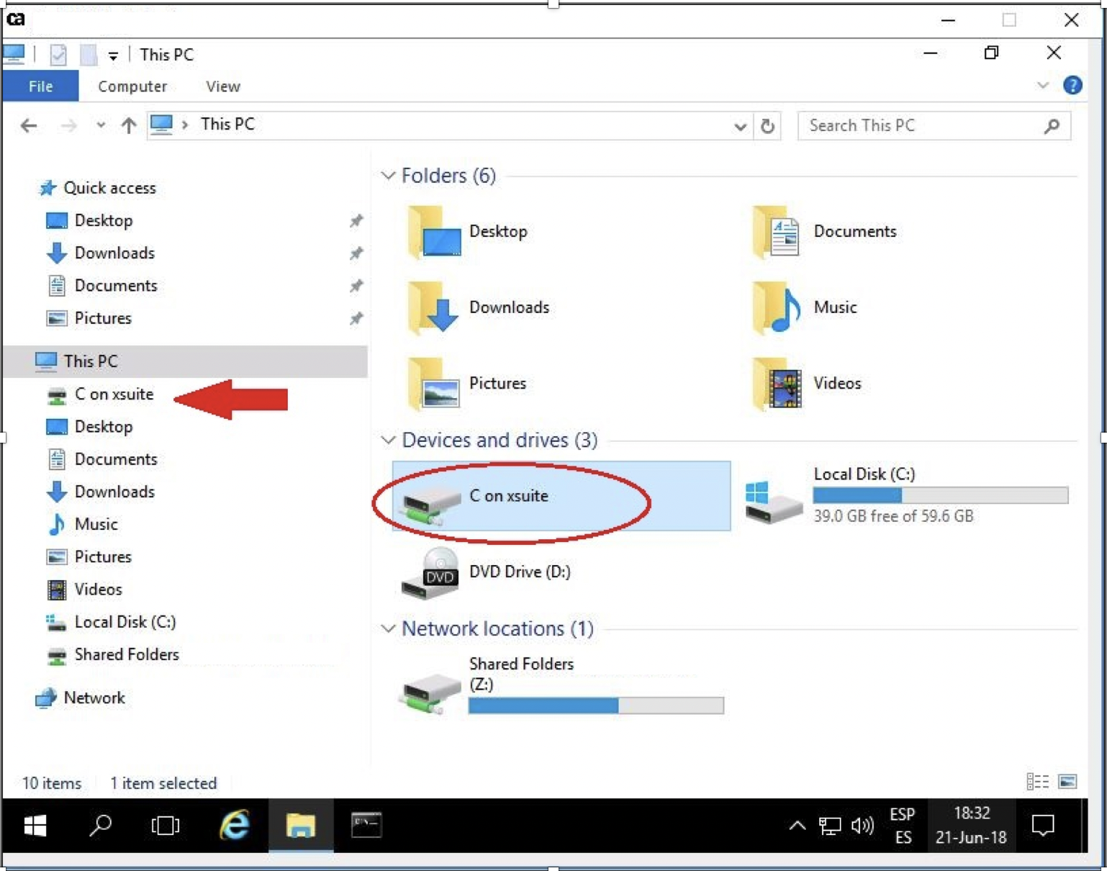The width and height of the screenshot is (1107, 871).
Task: Launch Internet Explorer from taskbar
Action: [x=235, y=825]
